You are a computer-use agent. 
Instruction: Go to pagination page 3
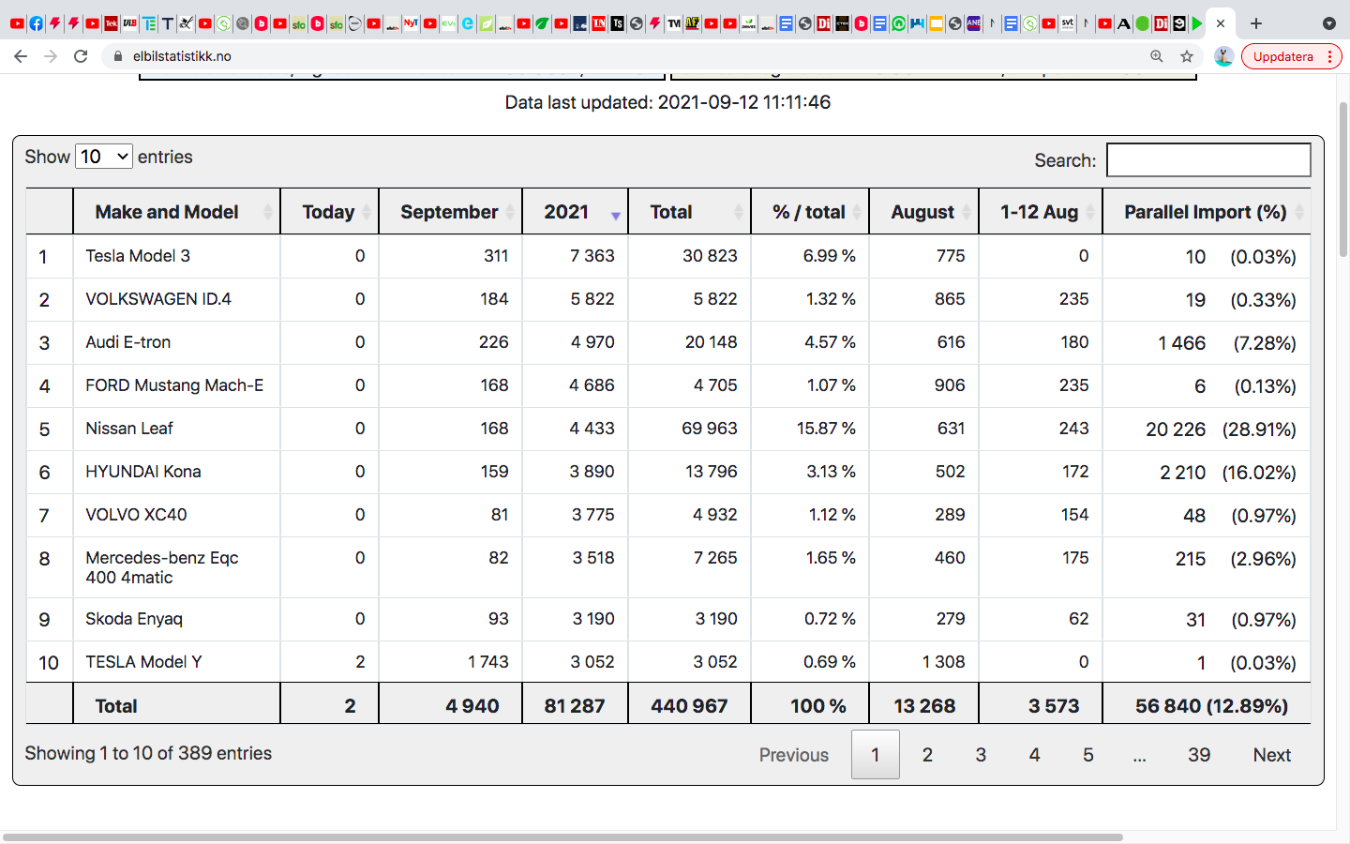[982, 755]
